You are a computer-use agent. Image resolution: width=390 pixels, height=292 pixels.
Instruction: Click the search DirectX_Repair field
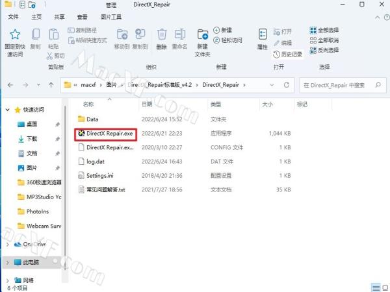pyautogui.click(x=343, y=85)
